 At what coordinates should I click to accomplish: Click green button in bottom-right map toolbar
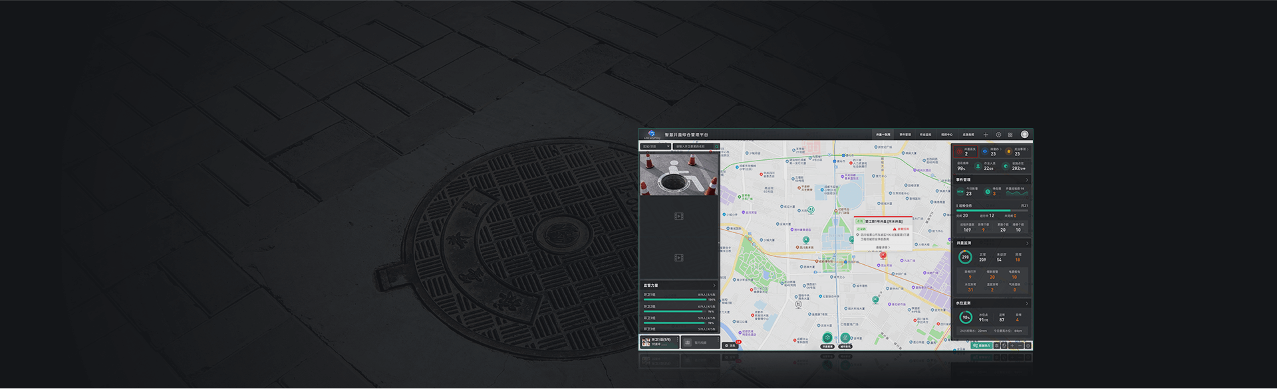982,345
